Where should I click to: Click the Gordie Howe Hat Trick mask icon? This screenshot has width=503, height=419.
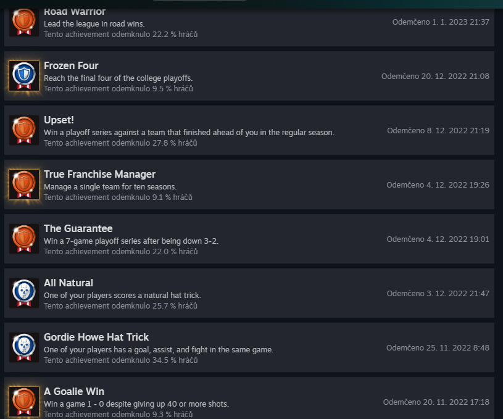click(x=24, y=347)
